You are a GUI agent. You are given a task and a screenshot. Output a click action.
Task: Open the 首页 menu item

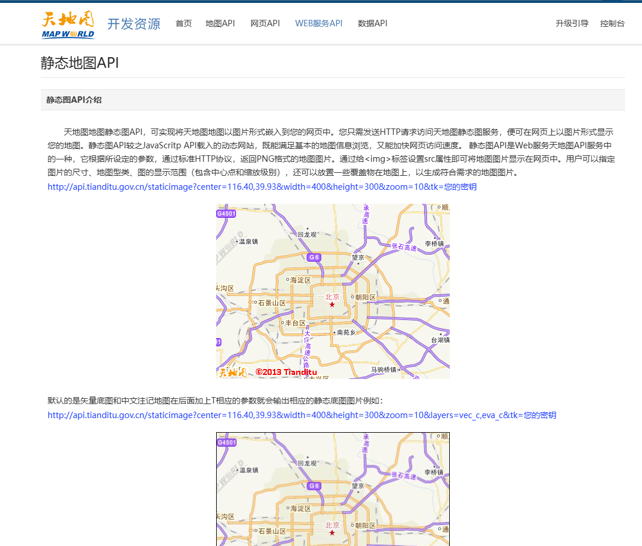point(183,23)
